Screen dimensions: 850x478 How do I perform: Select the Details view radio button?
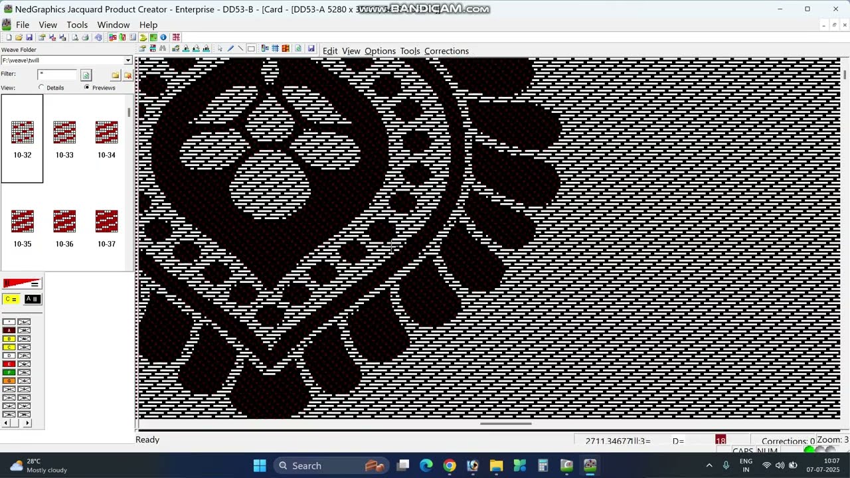pos(41,88)
